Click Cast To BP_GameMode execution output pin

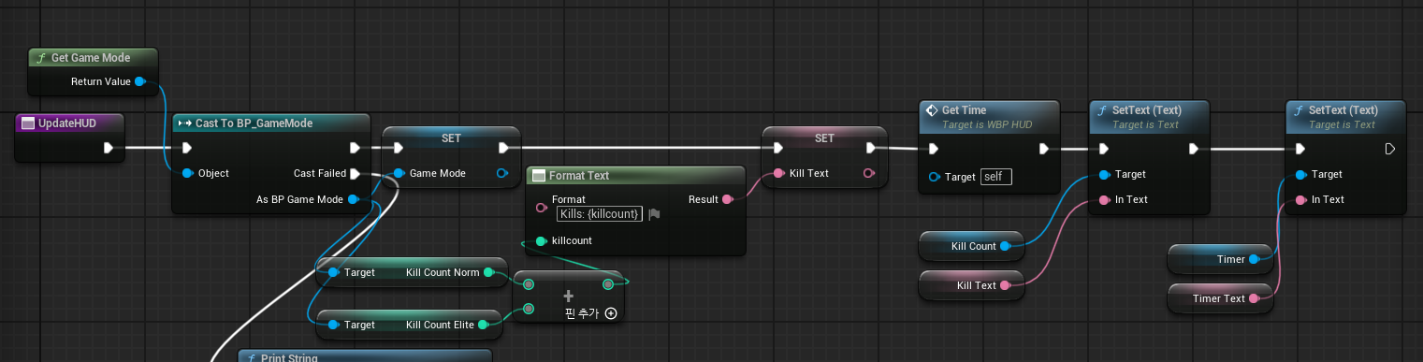[x=355, y=148]
